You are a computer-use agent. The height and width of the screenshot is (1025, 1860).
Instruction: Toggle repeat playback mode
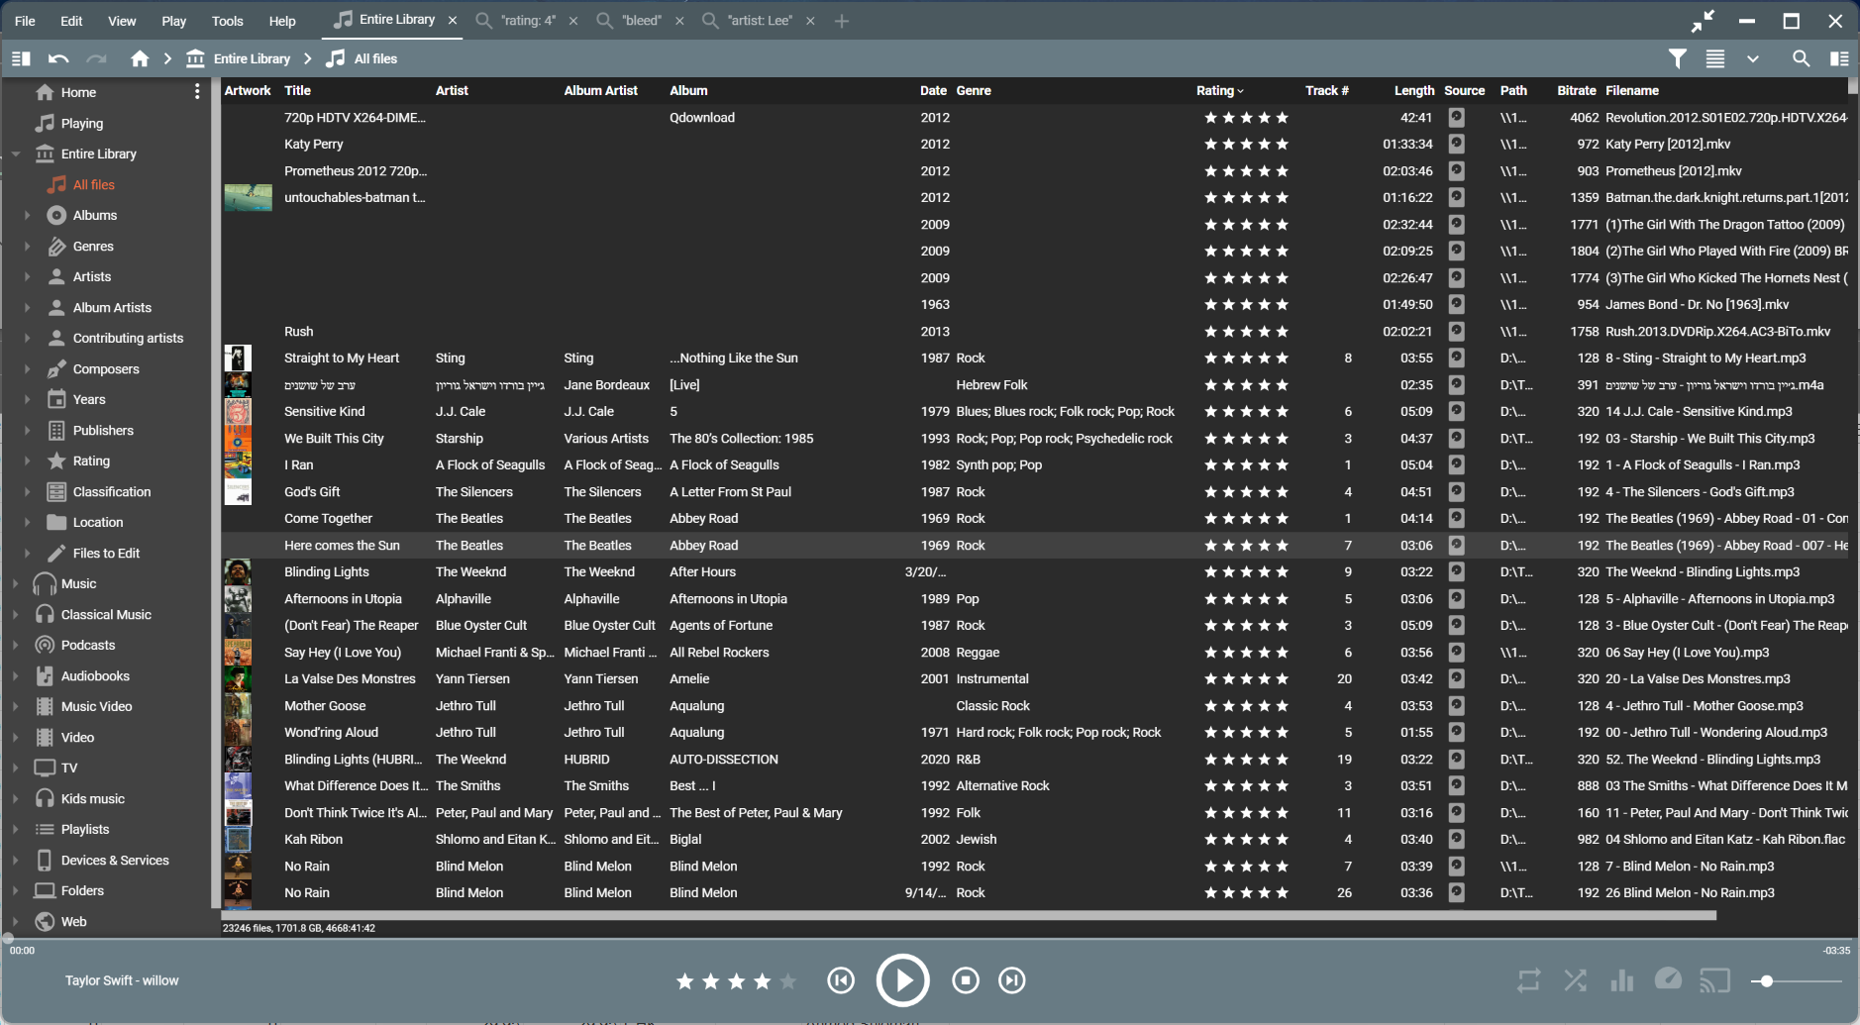click(1528, 980)
